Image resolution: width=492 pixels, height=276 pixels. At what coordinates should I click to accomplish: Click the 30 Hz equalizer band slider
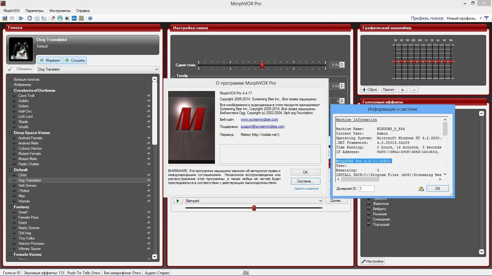click(395, 62)
